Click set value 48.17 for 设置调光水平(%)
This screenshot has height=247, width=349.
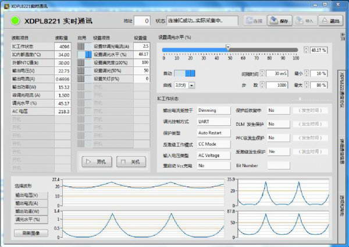tap(141, 54)
